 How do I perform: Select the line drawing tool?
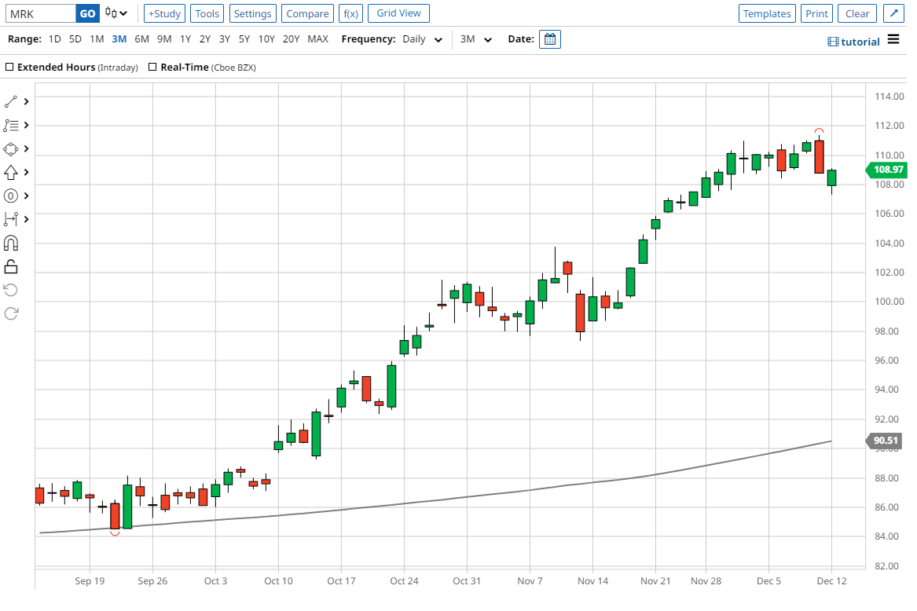[x=11, y=101]
